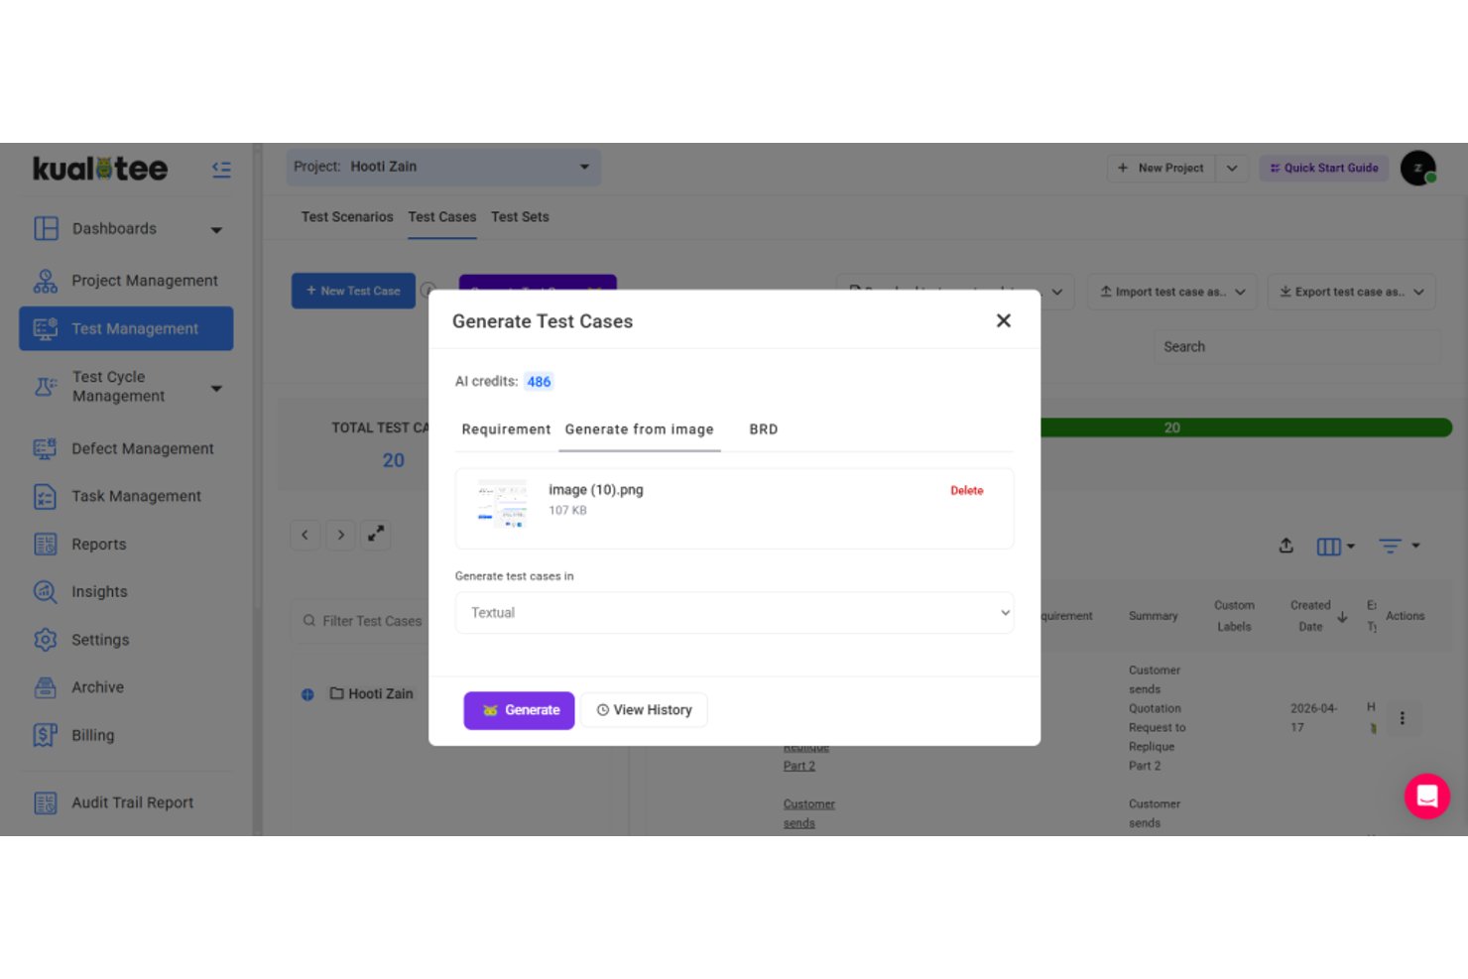Click the New Project button
Image resolution: width=1468 pixels, height=979 pixels.
click(1161, 168)
